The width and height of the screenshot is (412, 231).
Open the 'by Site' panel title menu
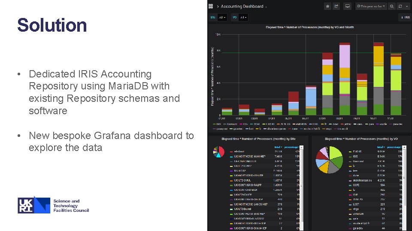click(x=258, y=139)
